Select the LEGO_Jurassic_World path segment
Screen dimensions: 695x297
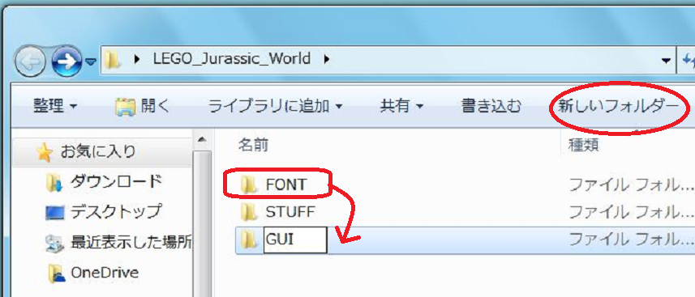(231, 58)
